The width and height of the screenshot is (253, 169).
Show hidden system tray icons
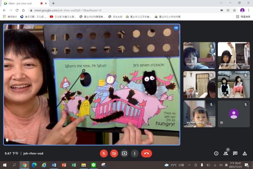click(189, 165)
